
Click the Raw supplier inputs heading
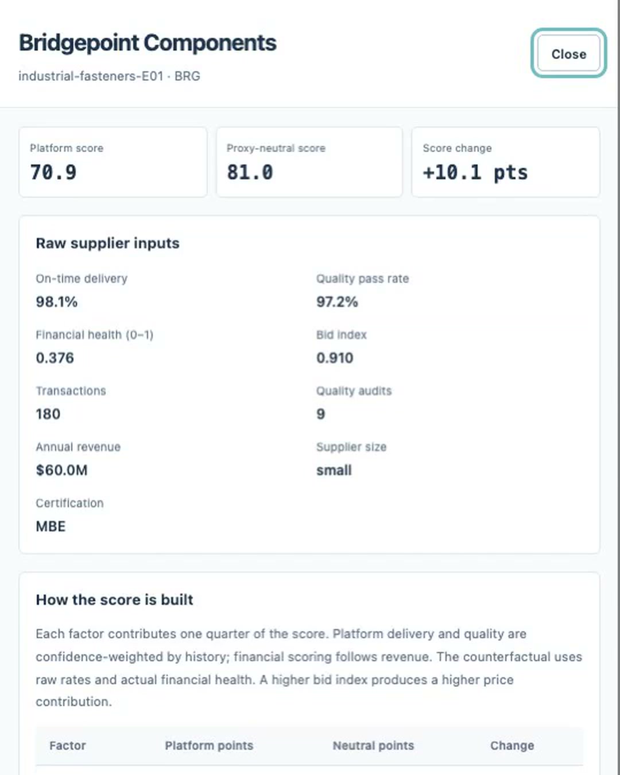[107, 243]
